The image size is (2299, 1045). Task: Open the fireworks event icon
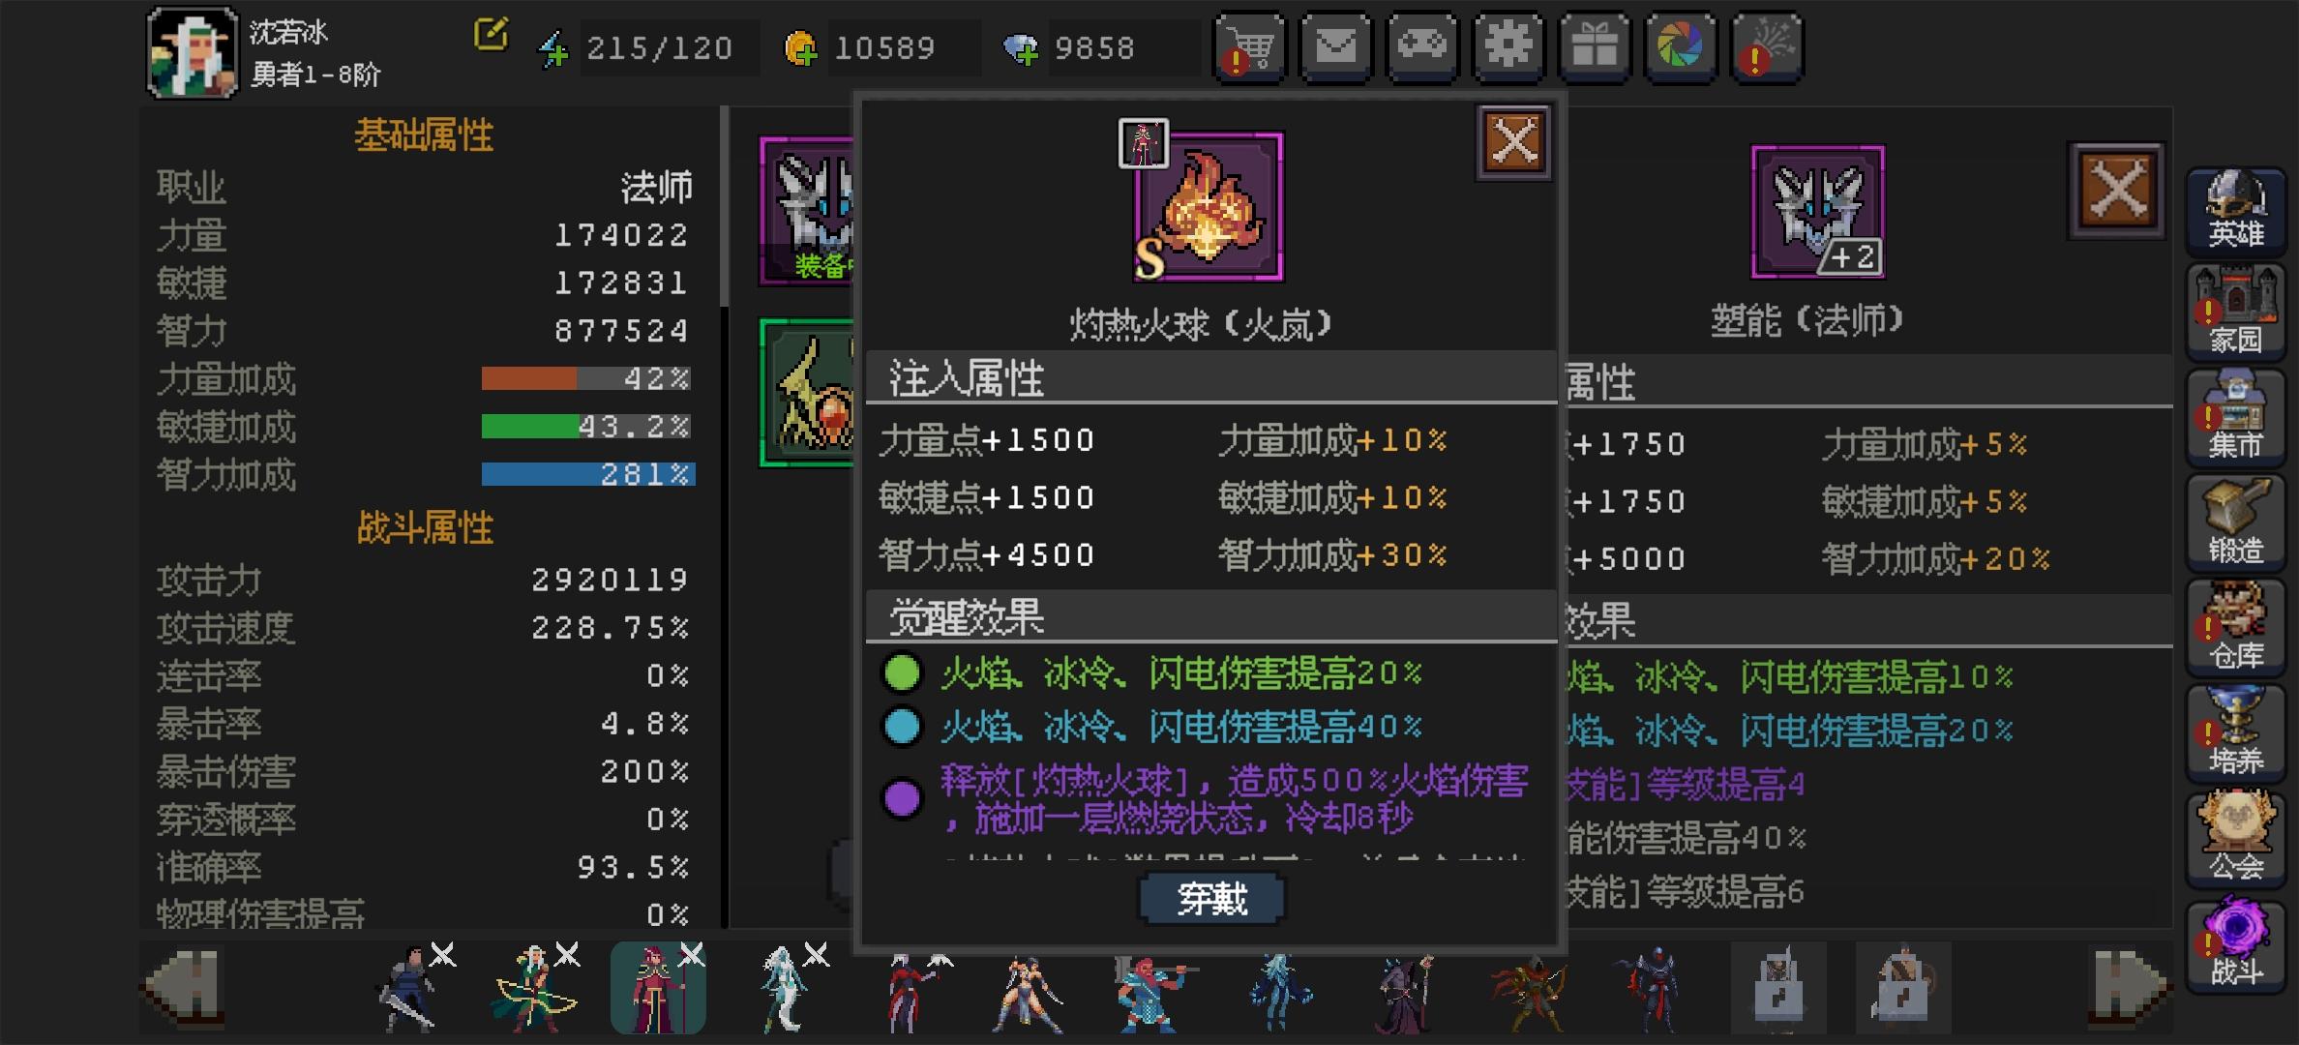point(1767,47)
